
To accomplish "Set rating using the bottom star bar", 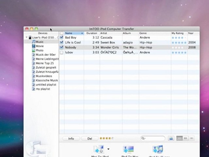I will pos(107,139).
